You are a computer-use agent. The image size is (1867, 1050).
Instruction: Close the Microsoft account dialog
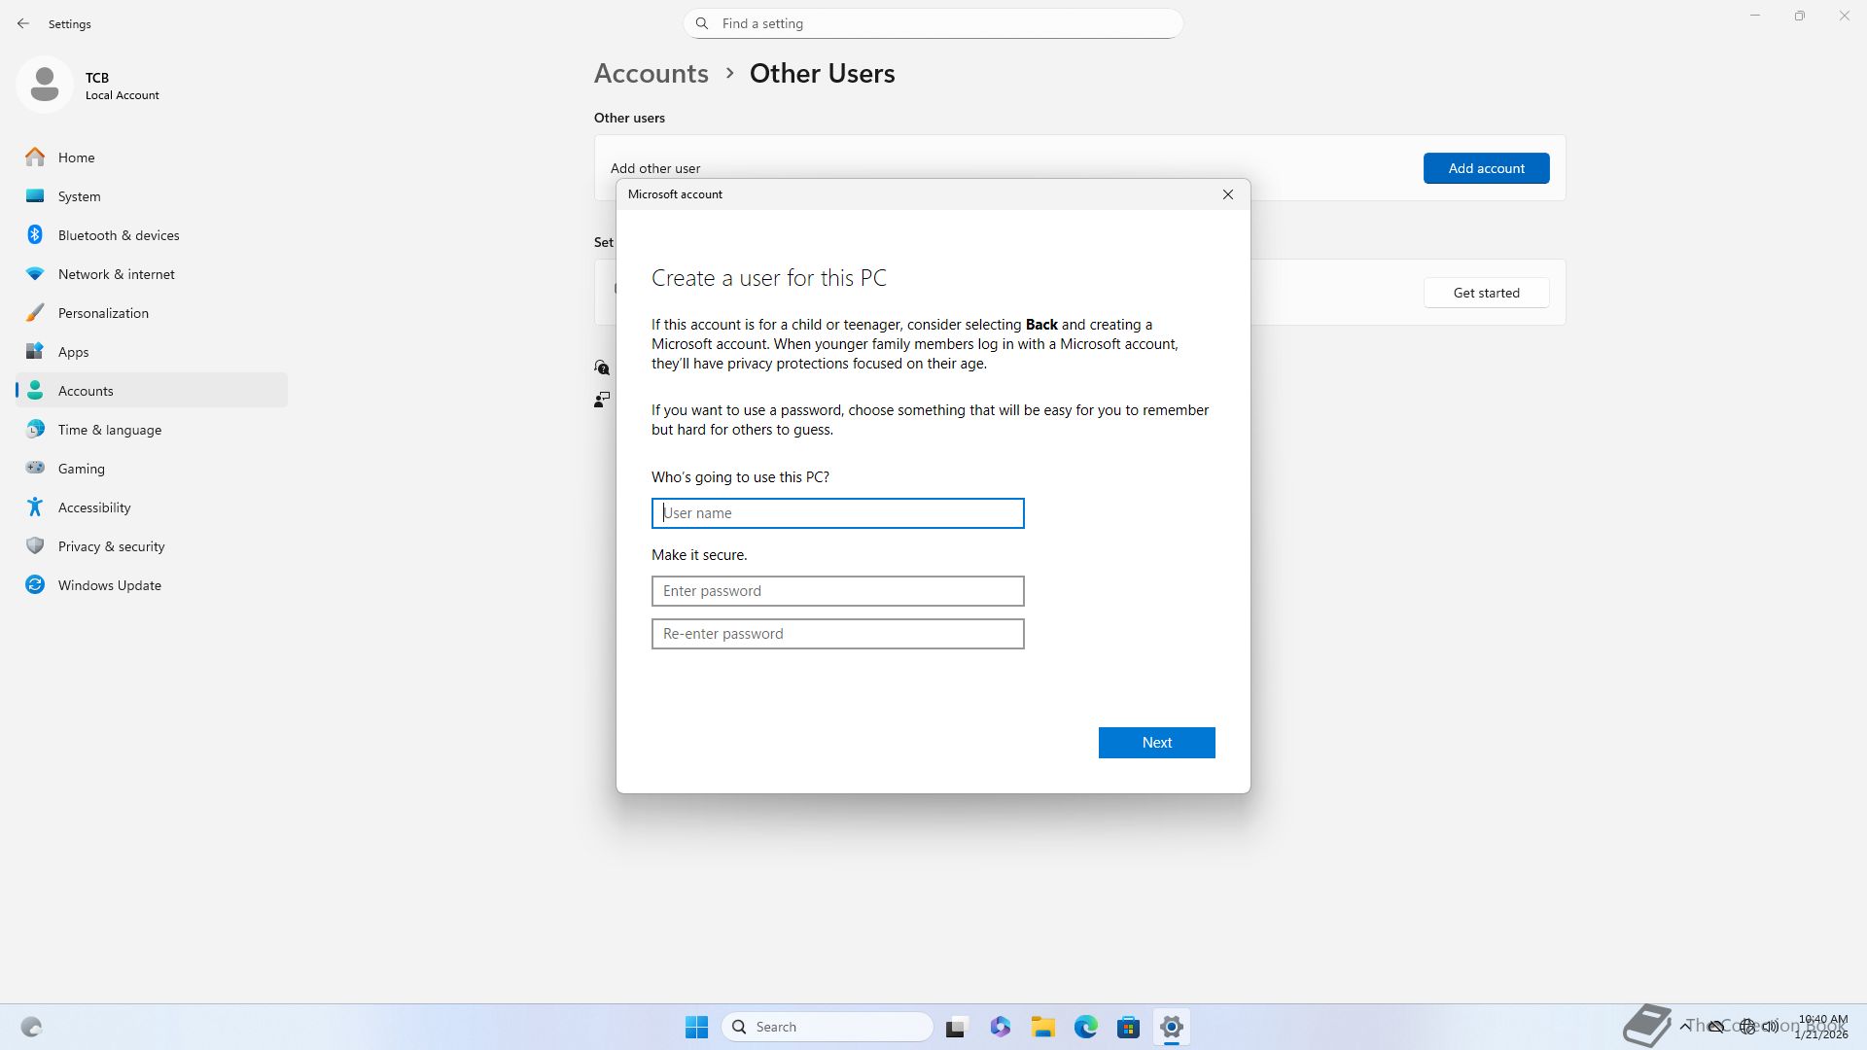(x=1227, y=194)
